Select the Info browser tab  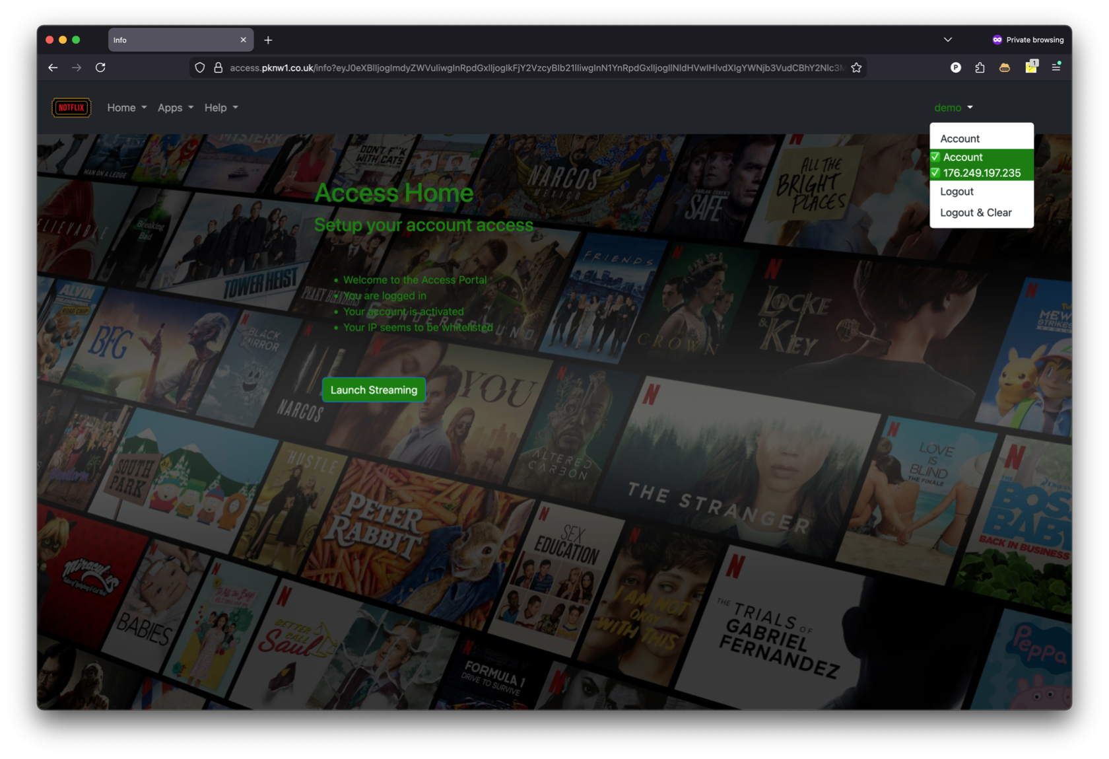click(x=180, y=40)
